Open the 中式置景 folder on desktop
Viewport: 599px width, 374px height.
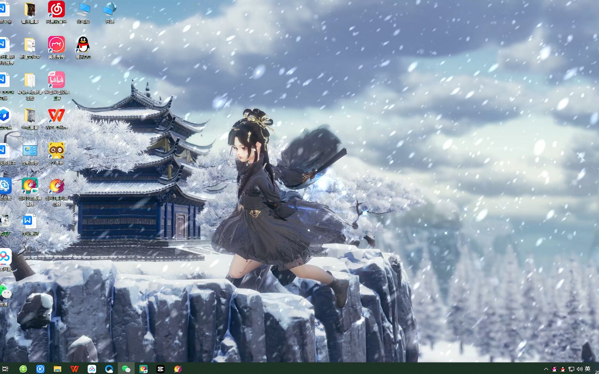(30, 119)
